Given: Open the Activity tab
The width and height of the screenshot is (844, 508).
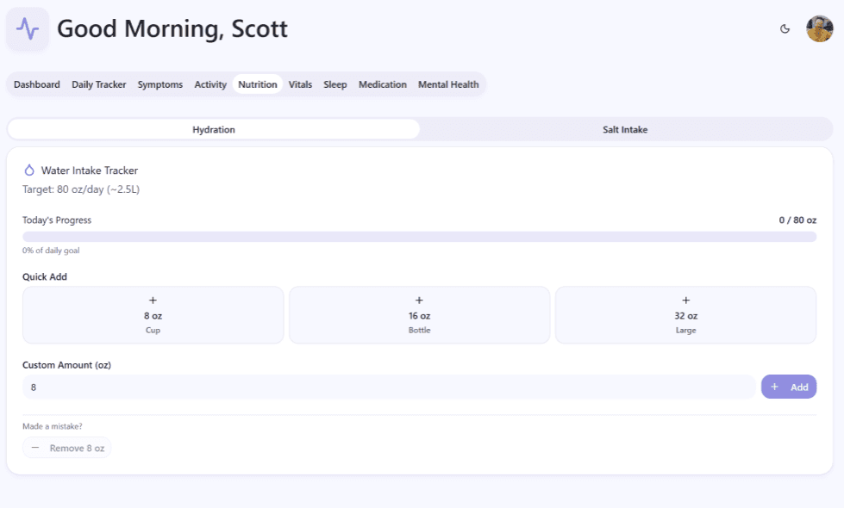Looking at the screenshot, I should (210, 84).
